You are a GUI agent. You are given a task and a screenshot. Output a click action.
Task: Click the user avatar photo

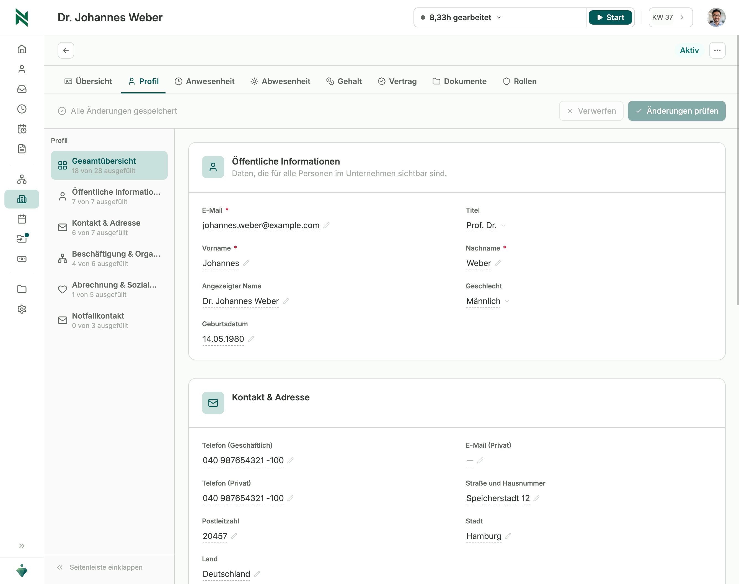tap(716, 17)
